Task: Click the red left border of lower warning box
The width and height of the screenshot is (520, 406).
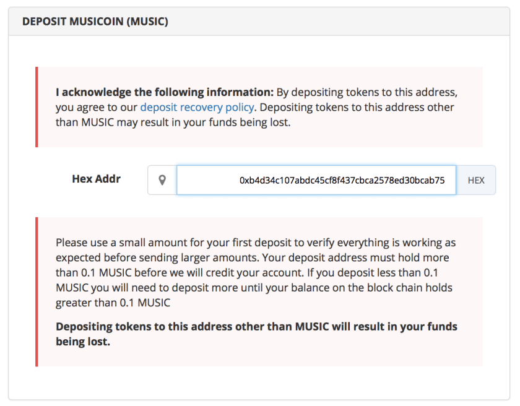Action: point(37,292)
